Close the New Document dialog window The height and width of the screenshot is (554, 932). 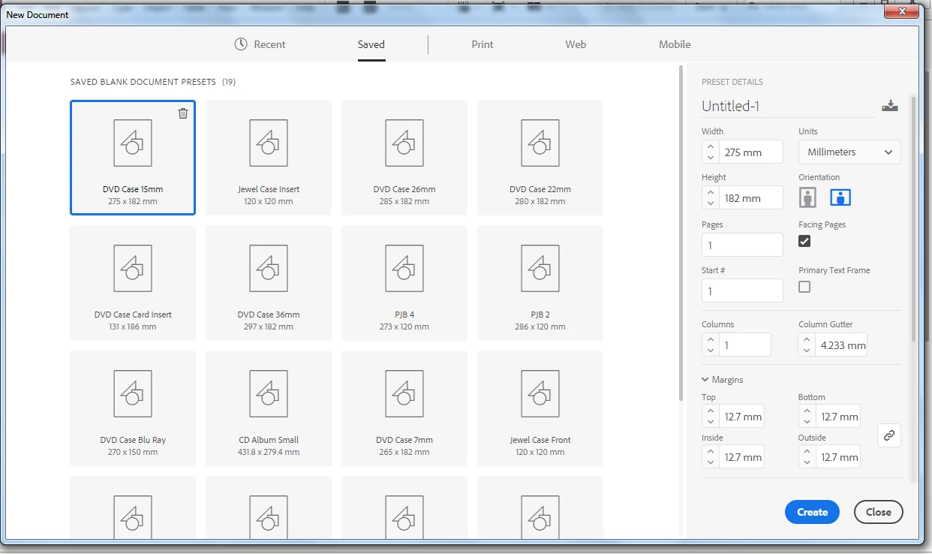pos(900,11)
